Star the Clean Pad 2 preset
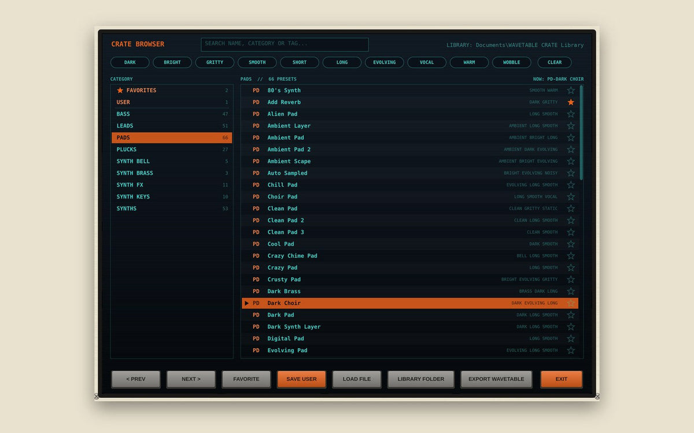This screenshot has height=433, width=694. tap(571, 221)
